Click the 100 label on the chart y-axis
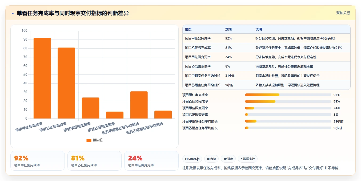This screenshot has height=181, width=361. (x=24, y=31)
